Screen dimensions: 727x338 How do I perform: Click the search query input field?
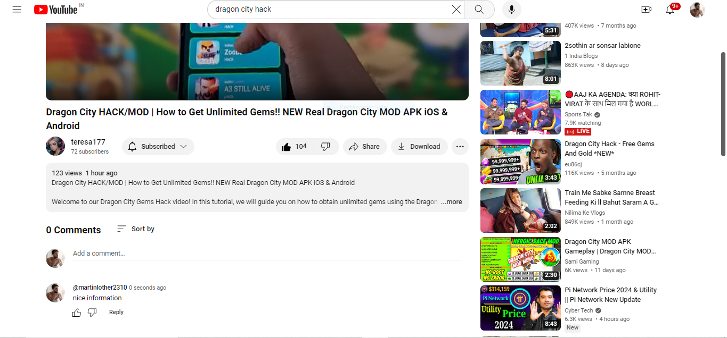[330, 10]
